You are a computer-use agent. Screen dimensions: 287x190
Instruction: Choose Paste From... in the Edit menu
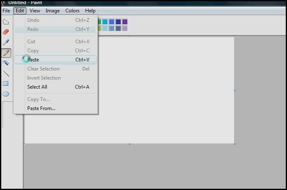(x=55, y=108)
